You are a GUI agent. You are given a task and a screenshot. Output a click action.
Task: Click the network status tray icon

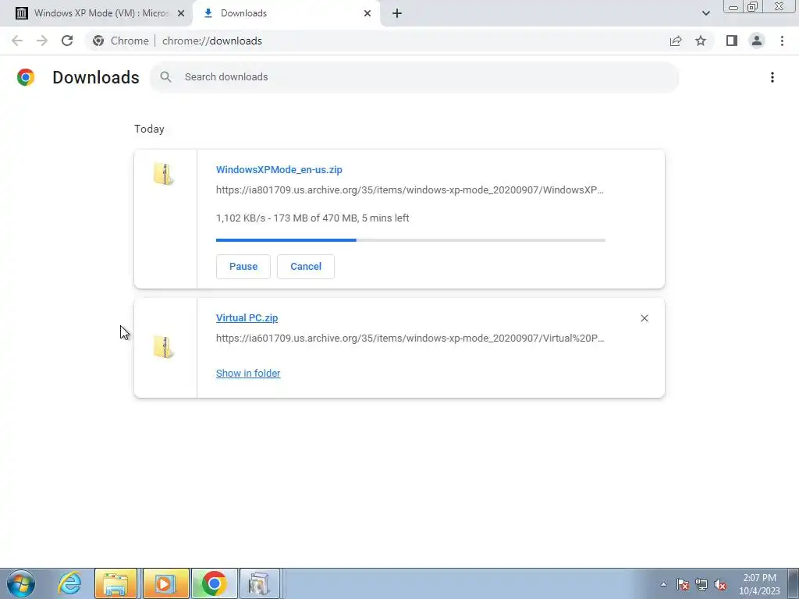coord(701,585)
